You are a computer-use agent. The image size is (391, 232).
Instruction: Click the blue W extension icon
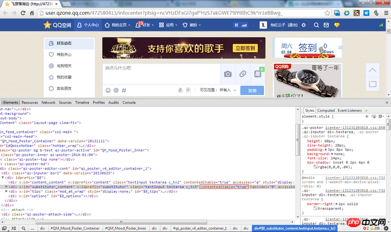coord(366,13)
